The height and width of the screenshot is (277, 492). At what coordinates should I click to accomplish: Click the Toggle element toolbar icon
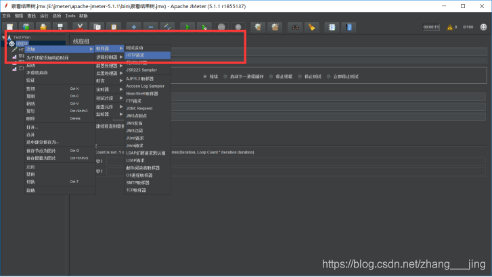click(x=168, y=27)
